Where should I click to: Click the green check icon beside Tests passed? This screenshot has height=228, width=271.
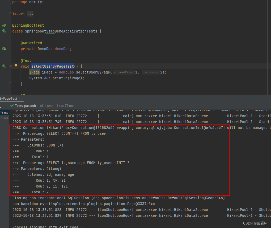point(12,105)
